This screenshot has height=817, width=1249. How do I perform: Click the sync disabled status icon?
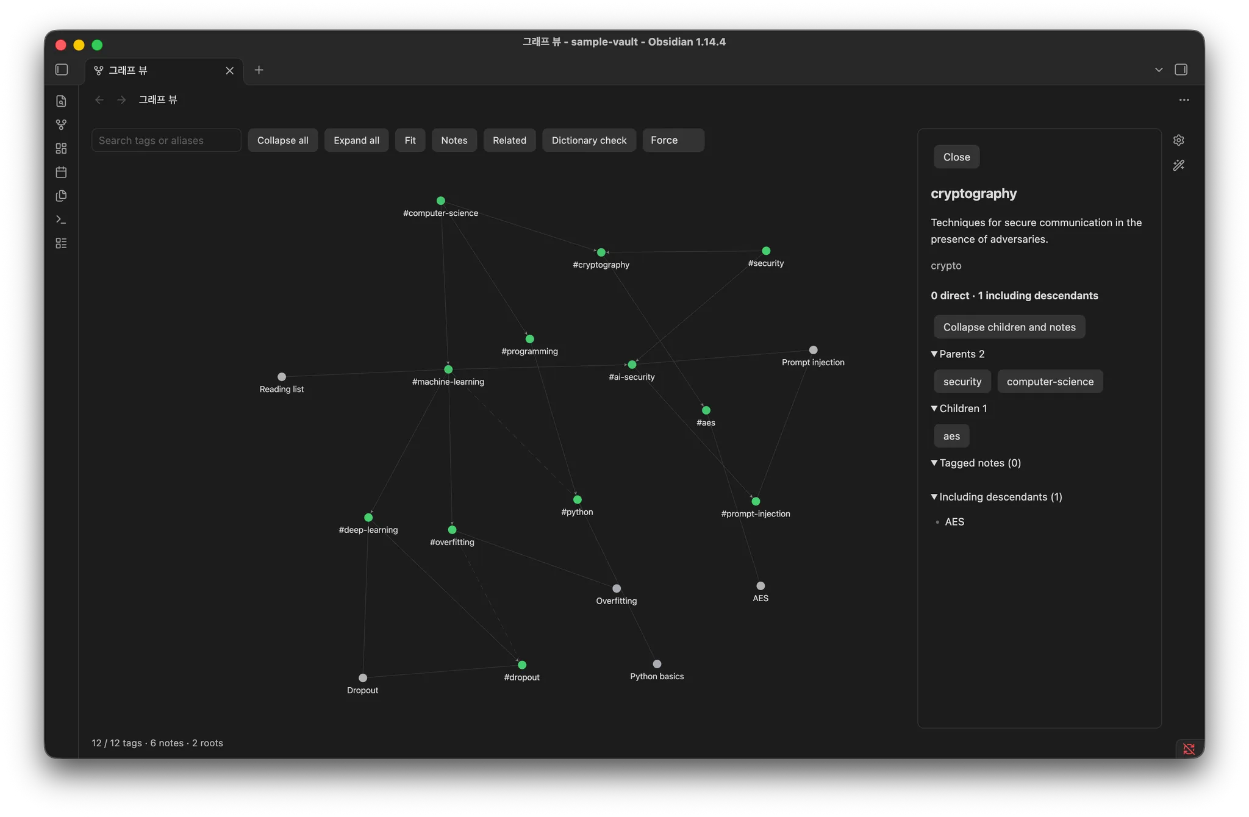1189,748
